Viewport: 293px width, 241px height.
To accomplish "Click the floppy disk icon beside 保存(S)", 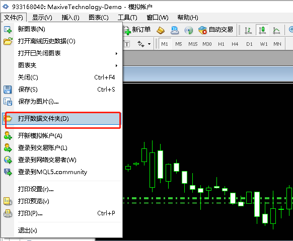I will 8,90.
